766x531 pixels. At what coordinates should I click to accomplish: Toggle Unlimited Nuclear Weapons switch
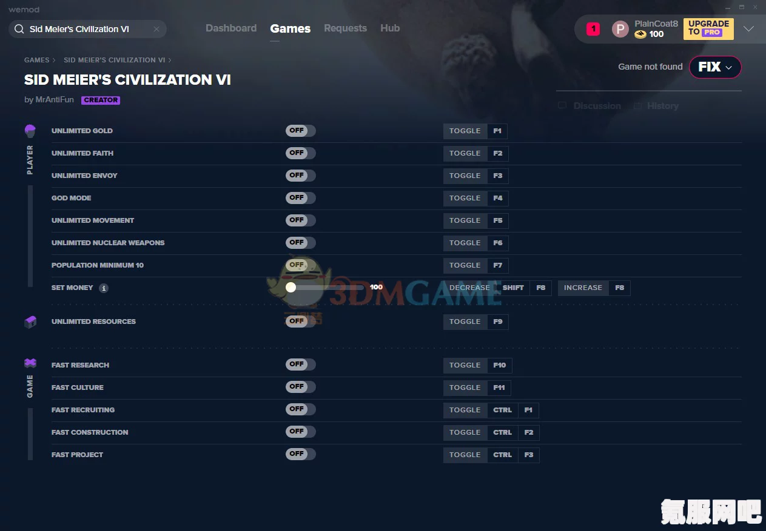301,243
